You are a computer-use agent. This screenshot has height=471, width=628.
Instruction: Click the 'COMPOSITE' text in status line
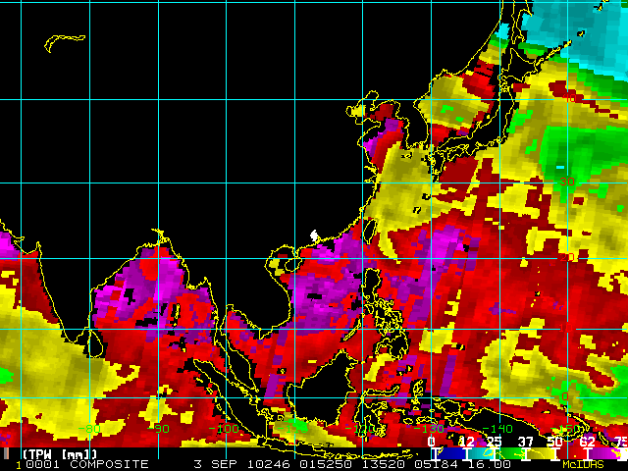click(109, 464)
